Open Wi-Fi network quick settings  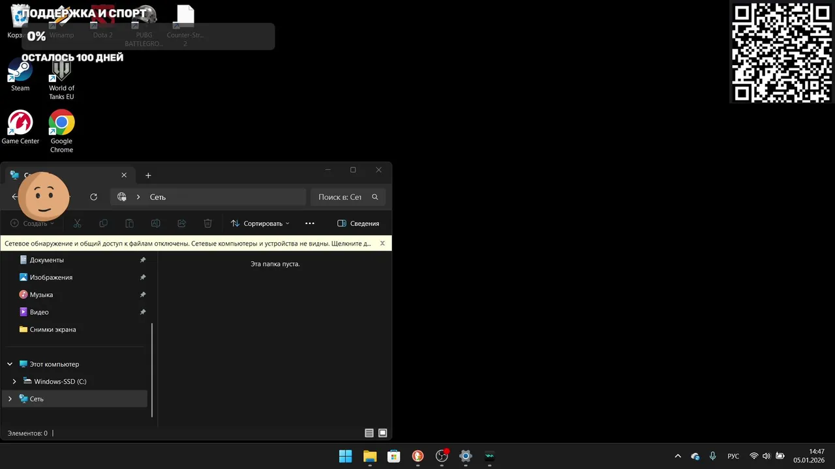pos(753,456)
